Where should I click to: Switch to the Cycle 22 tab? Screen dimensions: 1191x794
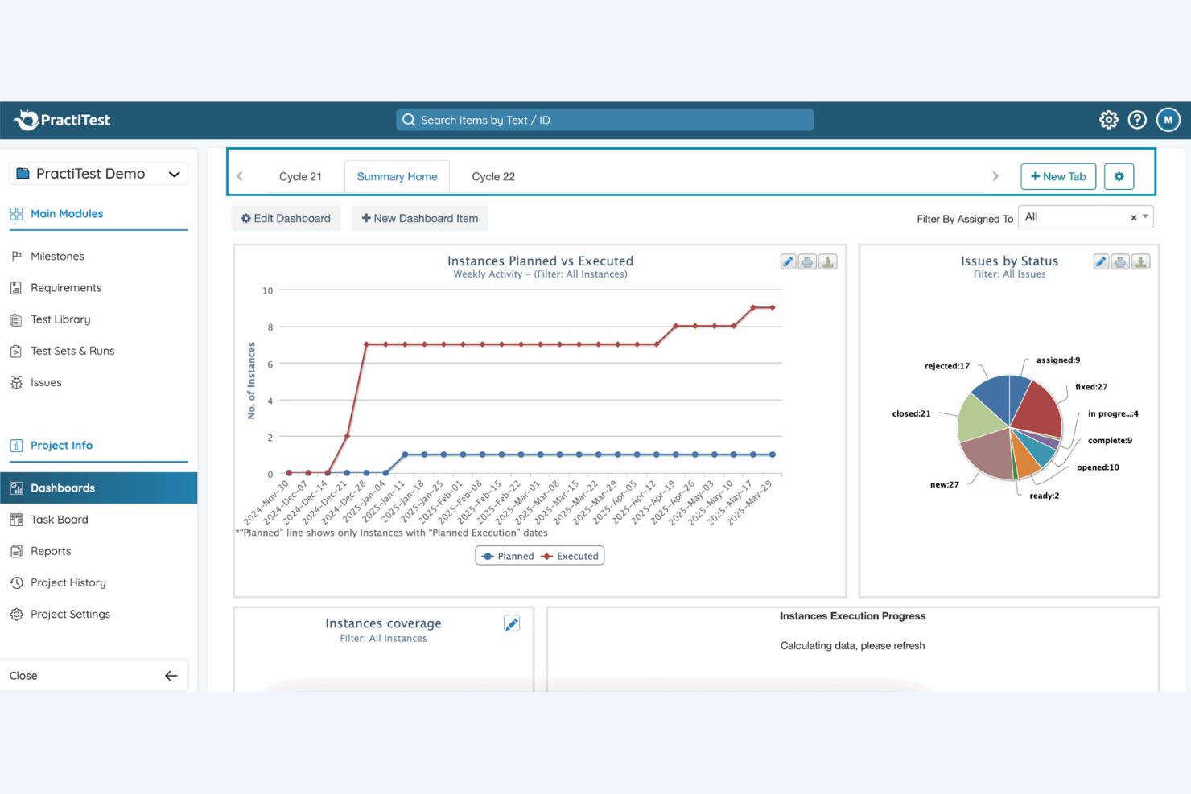click(x=493, y=176)
